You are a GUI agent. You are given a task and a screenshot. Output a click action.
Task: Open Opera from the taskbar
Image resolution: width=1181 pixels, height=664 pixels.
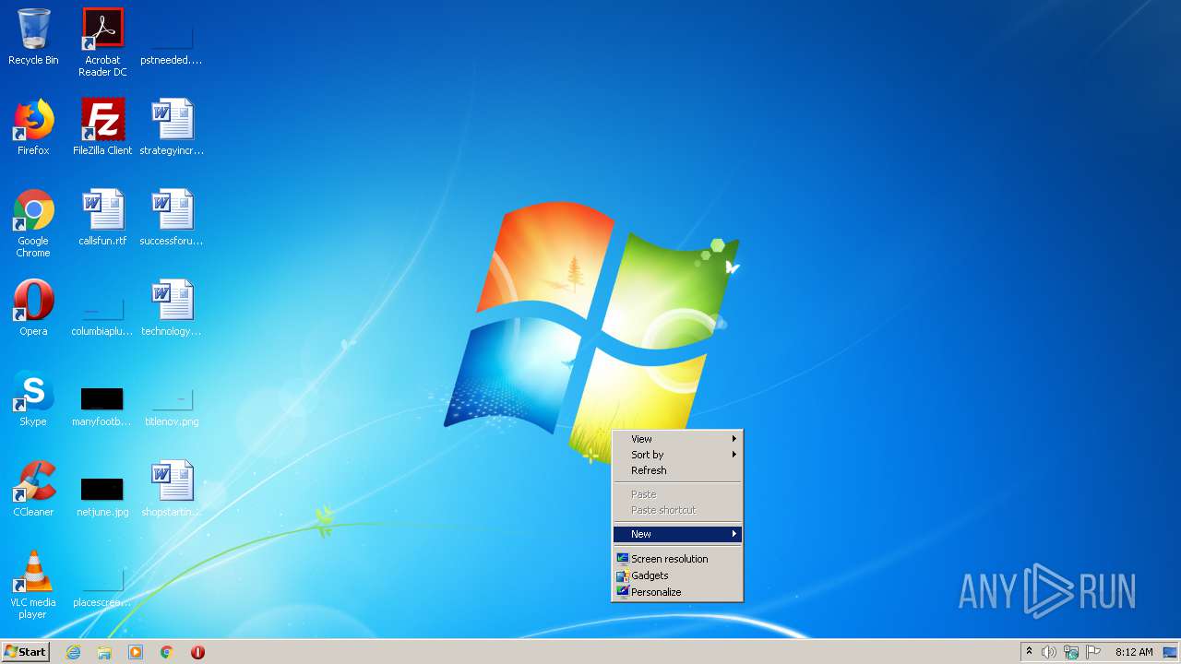197,652
